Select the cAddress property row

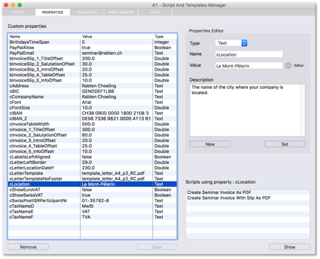point(92,86)
